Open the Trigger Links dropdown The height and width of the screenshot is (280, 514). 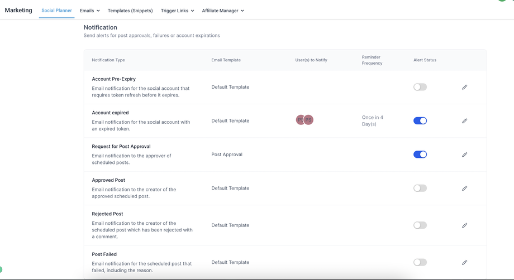point(177,11)
